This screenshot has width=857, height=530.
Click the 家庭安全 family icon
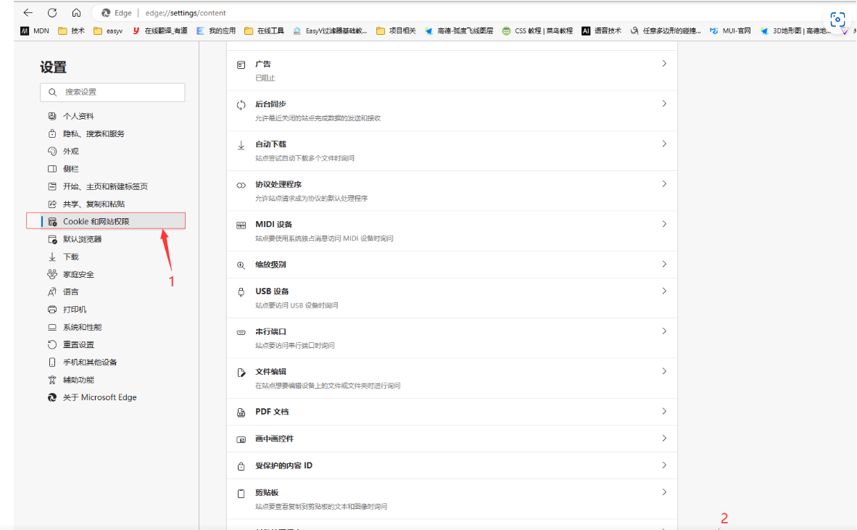(52, 274)
